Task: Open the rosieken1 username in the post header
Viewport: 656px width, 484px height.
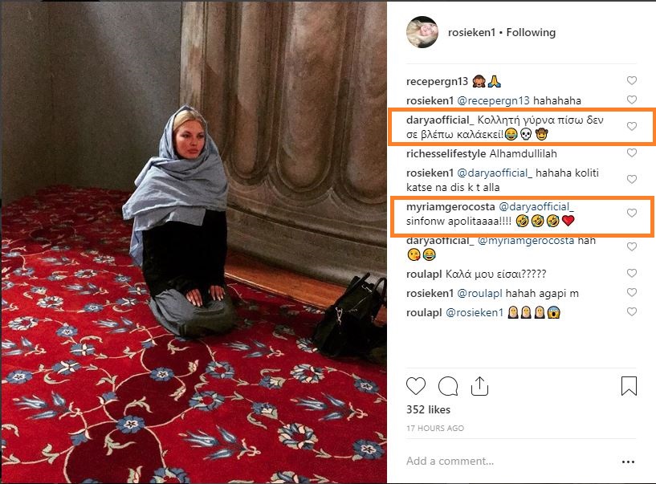Action: 471,32
